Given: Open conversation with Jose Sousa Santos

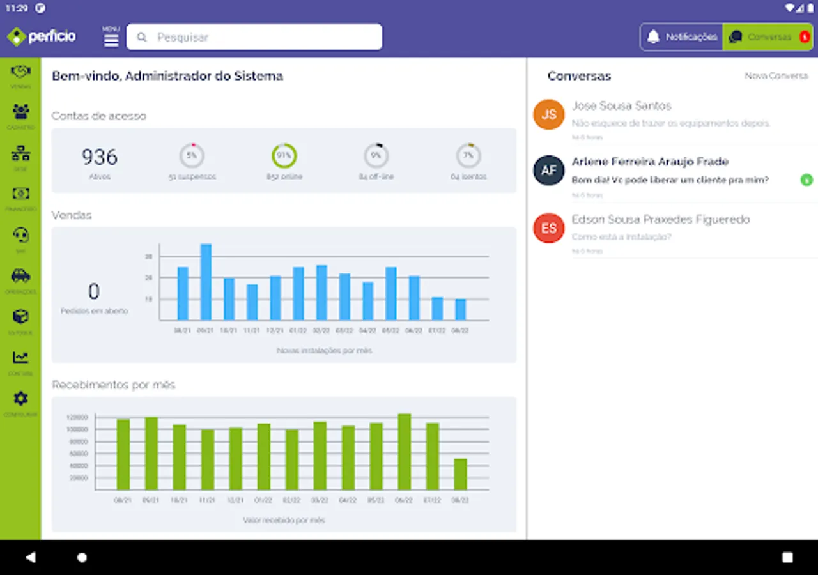Looking at the screenshot, I should click(672, 119).
